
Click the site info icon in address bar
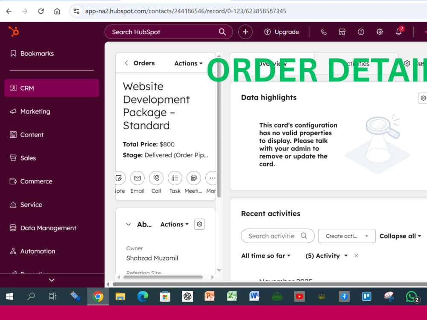coord(76,11)
